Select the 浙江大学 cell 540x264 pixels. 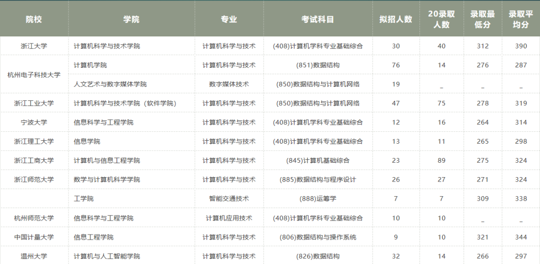(34, 46)
